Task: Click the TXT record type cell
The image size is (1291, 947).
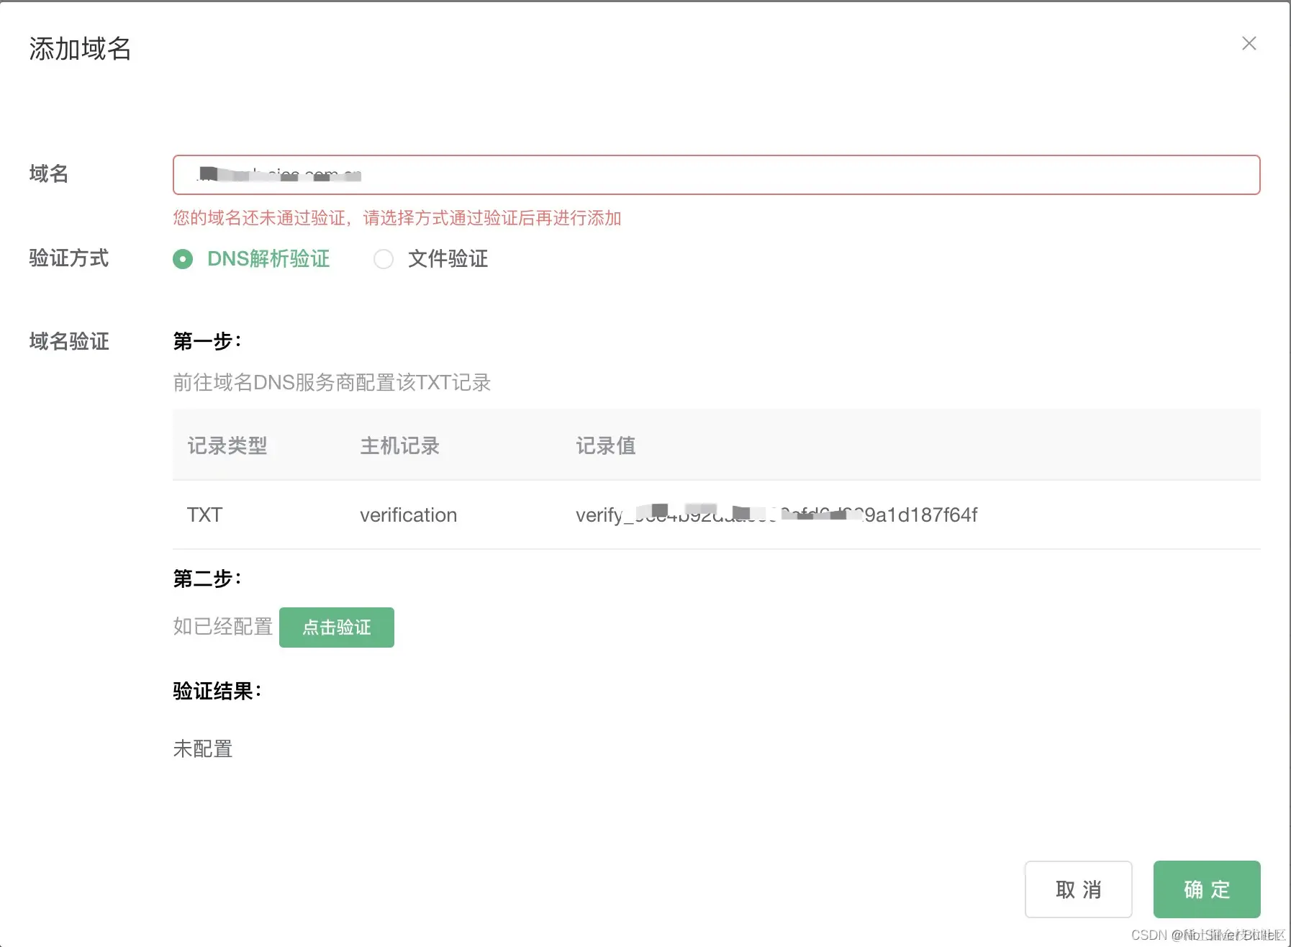Action: pos(204,515)
